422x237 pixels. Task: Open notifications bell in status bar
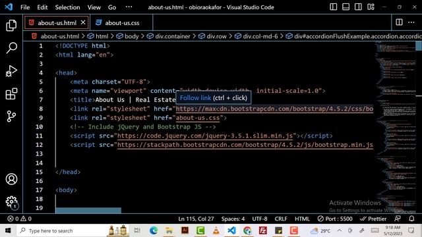pyautogui.click(x=411, y=219)
